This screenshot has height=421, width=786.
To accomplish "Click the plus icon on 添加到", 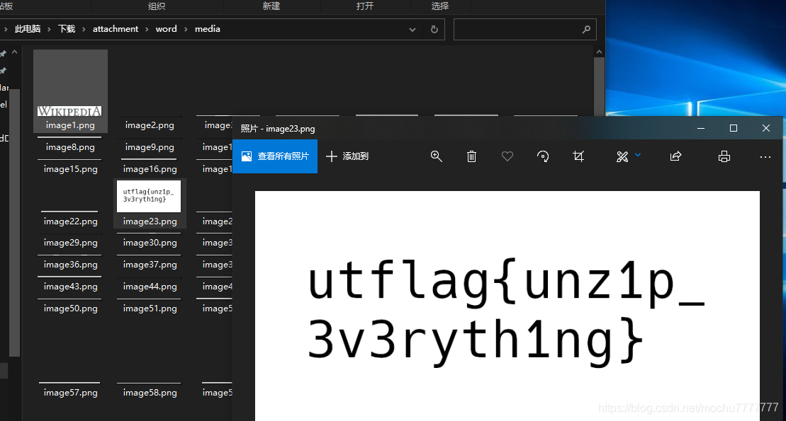I will pyautogui.click(x=332, y=156).
